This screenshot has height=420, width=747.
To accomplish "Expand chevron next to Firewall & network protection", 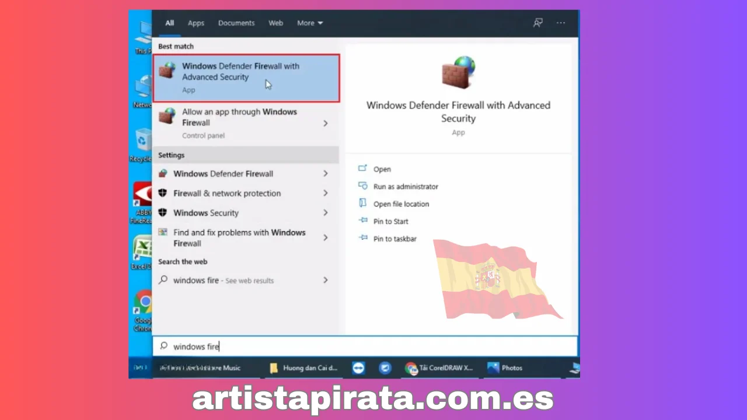I will [326, 193].
